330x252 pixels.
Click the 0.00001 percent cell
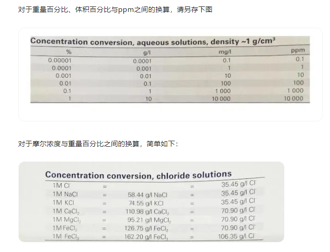click(60, 60)
